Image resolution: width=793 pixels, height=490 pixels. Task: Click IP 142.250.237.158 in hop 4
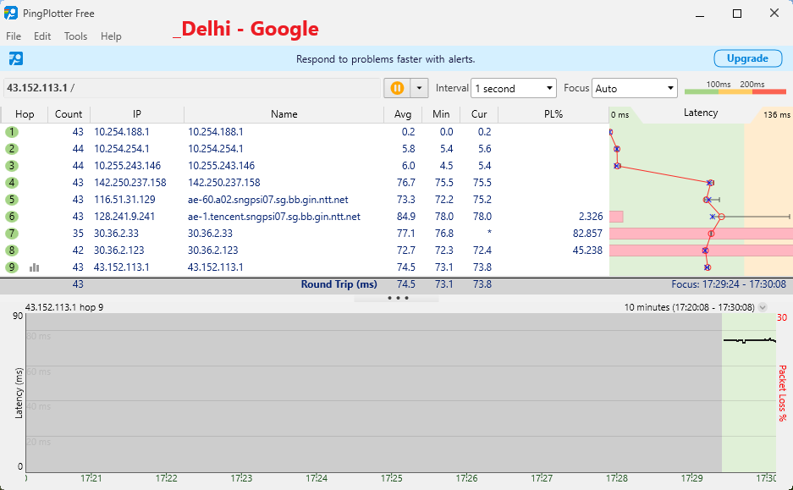point(130,183)
